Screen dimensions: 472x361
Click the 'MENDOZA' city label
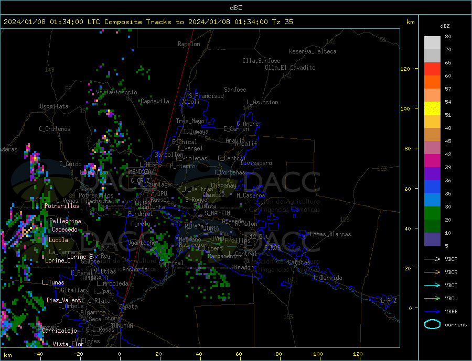pos(140,172)
